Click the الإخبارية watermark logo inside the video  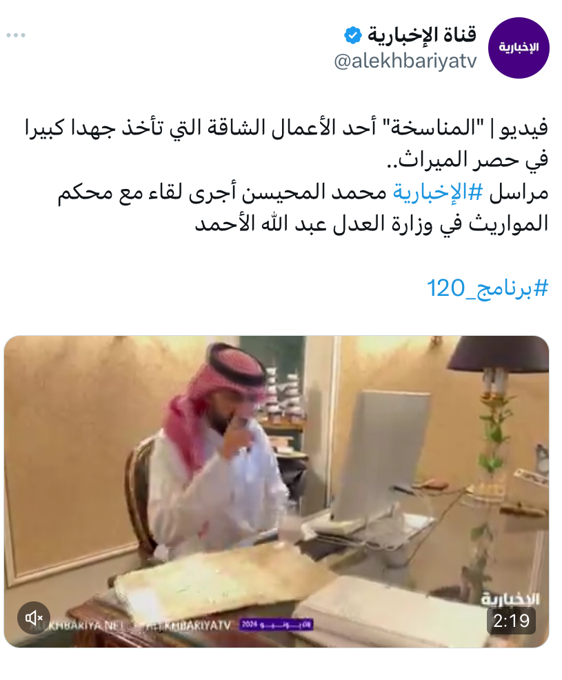[510, 599]
